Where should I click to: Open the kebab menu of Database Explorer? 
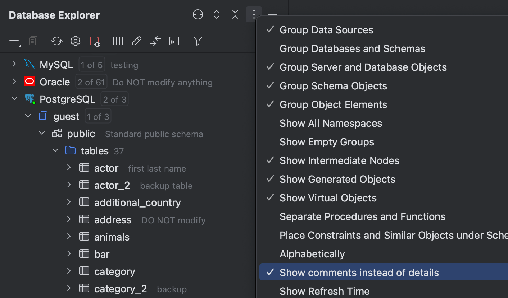(x=254, y=14)
